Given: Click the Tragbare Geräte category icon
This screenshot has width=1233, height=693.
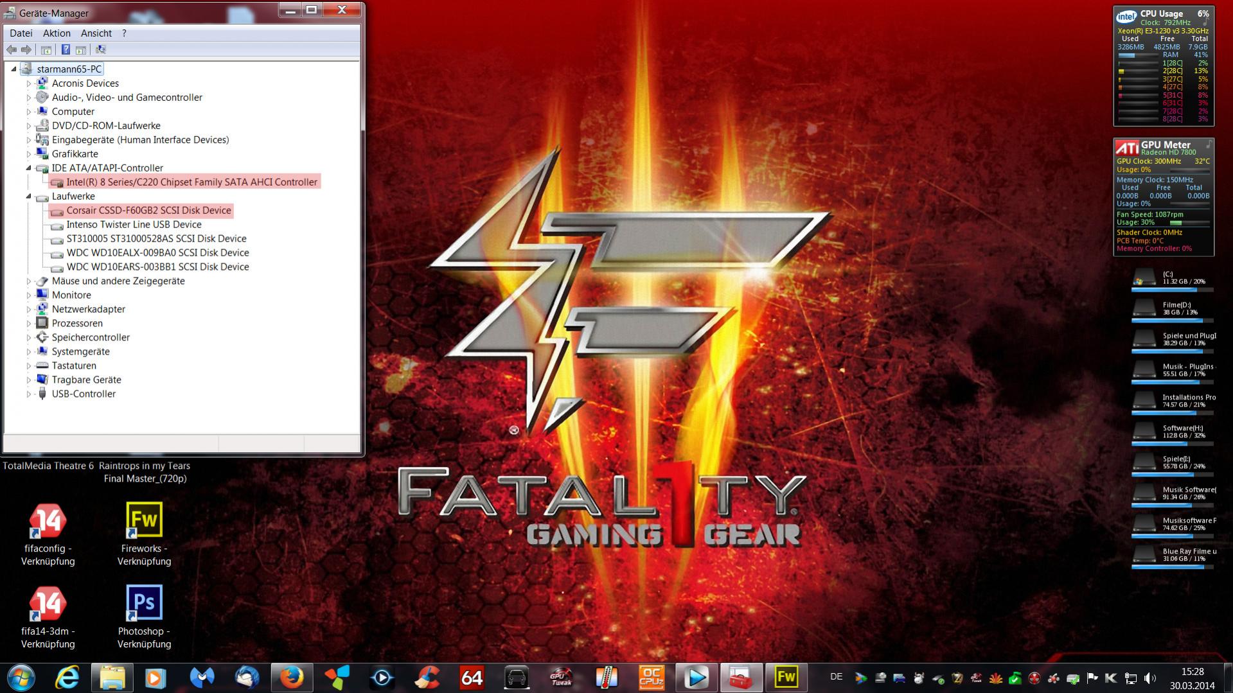Looking at the screenshot, I should (x=42, y=380).
